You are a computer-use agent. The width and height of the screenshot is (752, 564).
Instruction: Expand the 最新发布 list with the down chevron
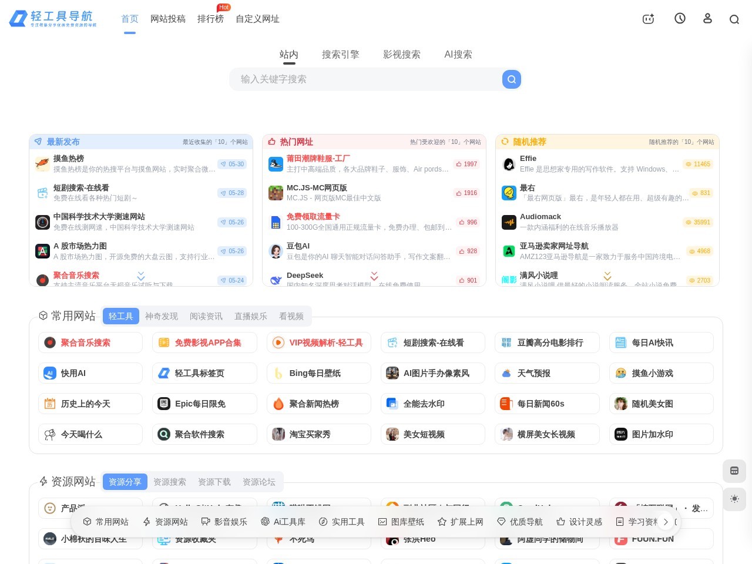pyautogui.click(x=141, y=276)
